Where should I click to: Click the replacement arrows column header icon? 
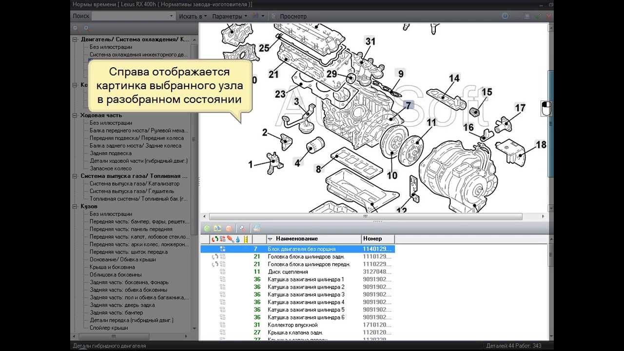(x=214, y=239)
